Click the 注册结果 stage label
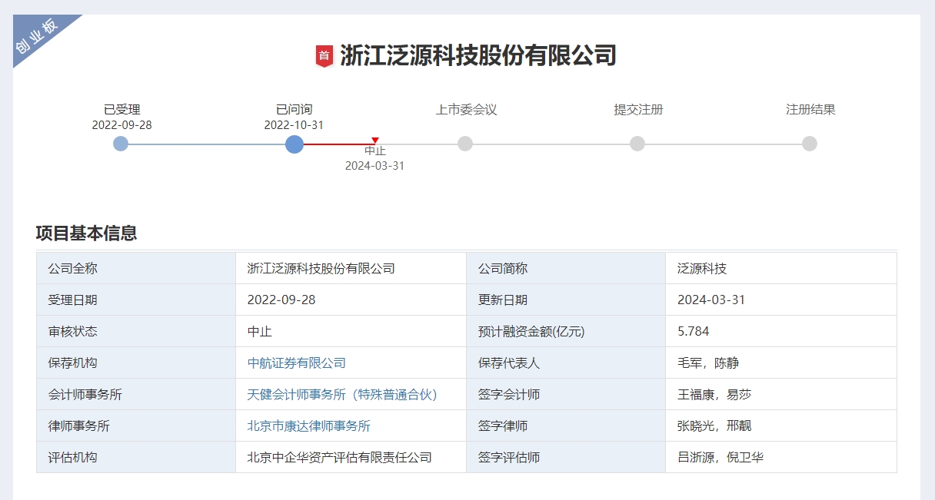Image resolution: width=935 pixels, height=500 pixels. [x=810, y=110]
